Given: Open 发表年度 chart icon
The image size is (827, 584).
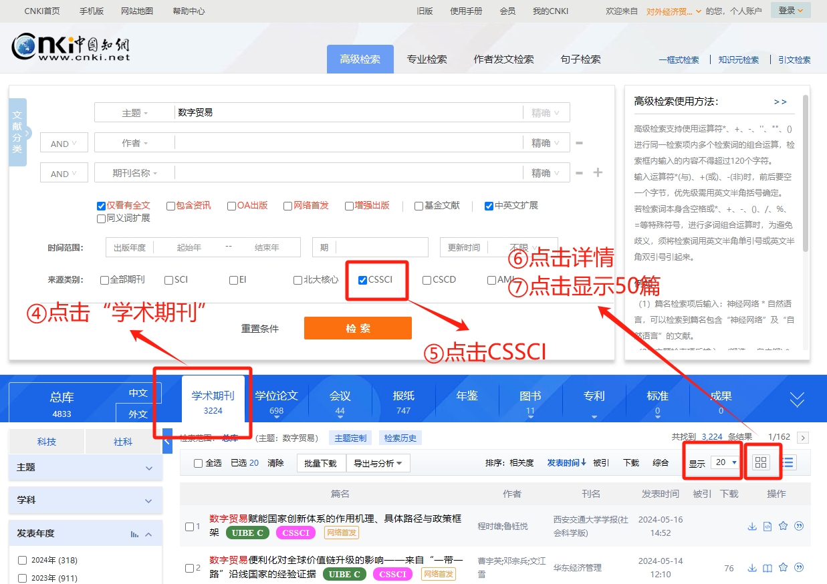Looking at the screenshot, I should pyautogui.click(x=134, y=534).
